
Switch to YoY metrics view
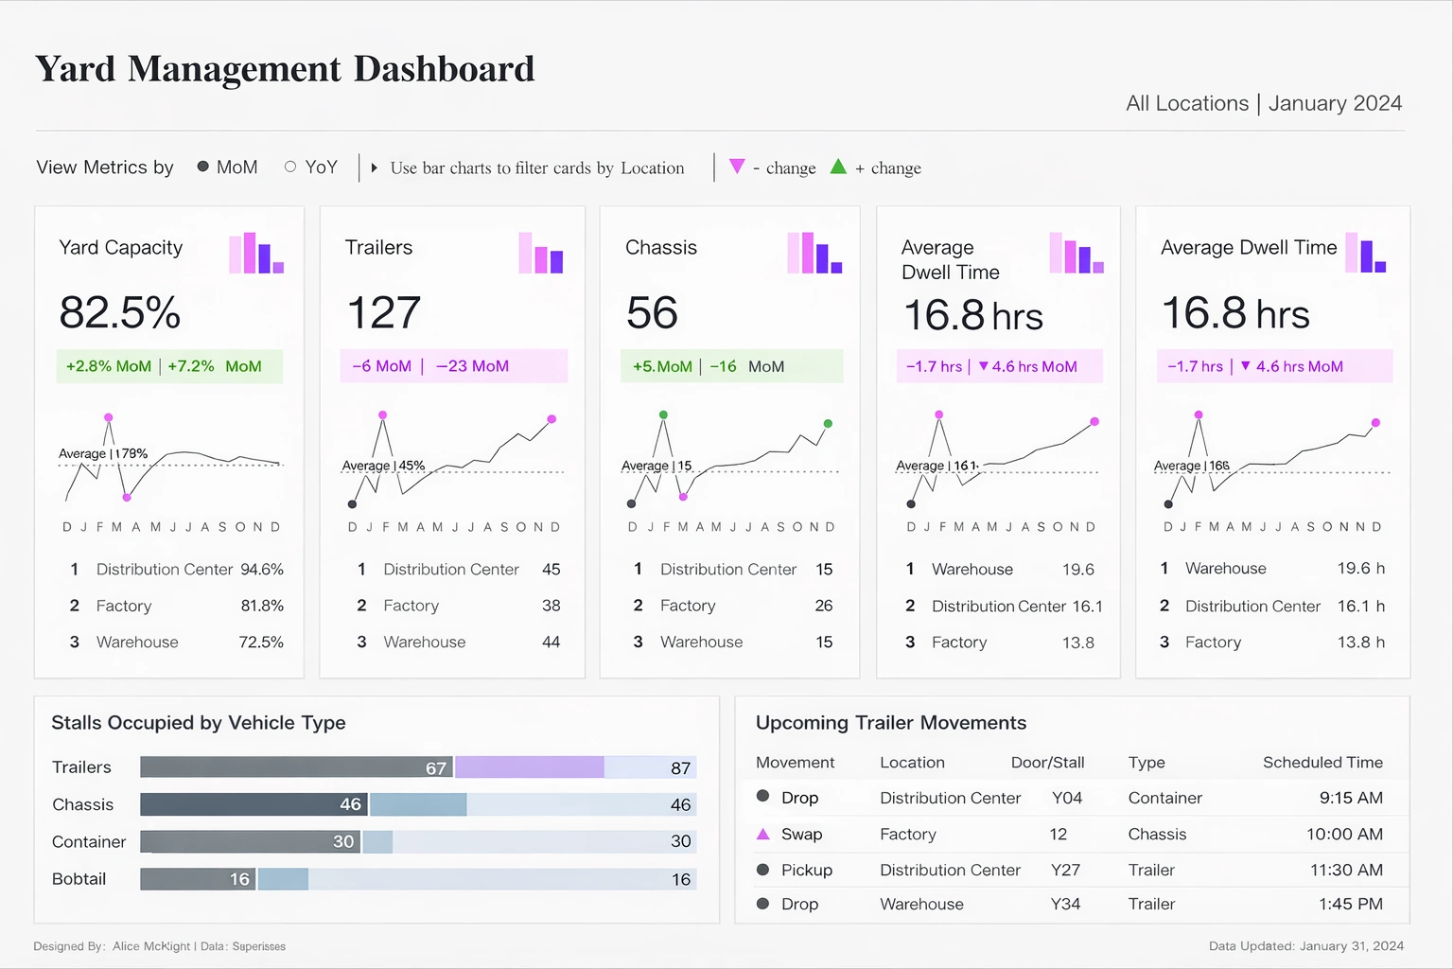click(290, 167)
